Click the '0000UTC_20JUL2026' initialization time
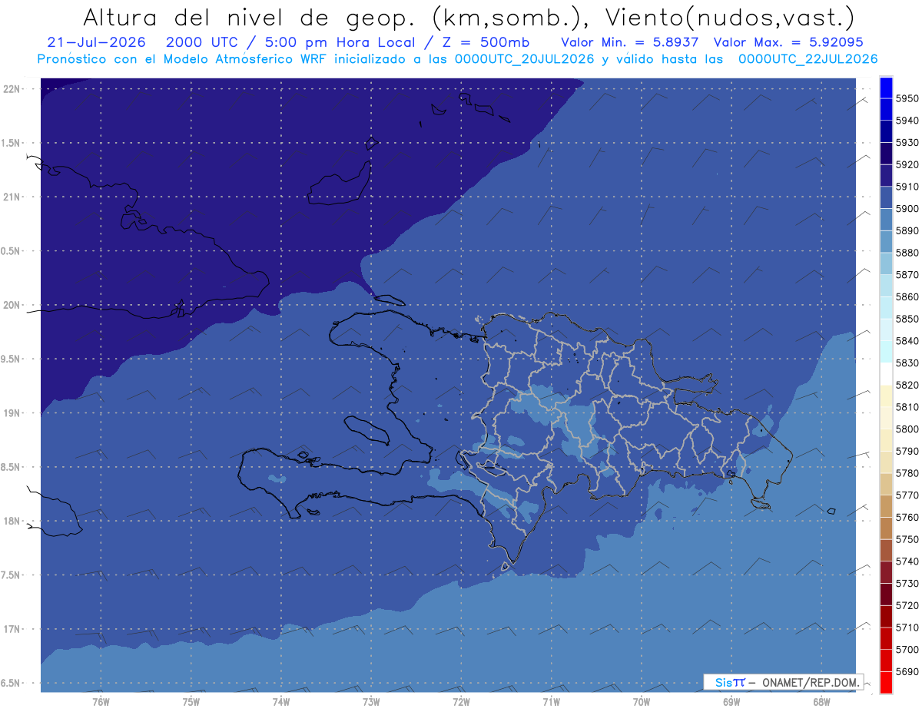The width and height of the screenshot is (922, 712). [524, 58]
